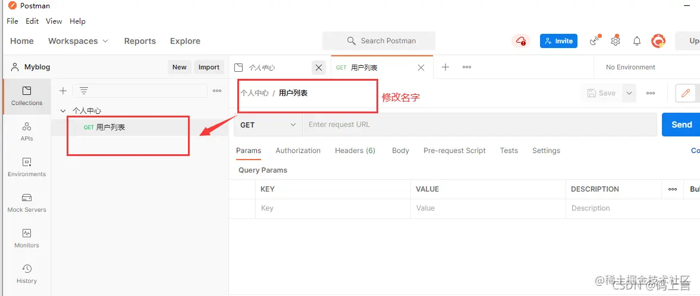Open the settings gear icon
Screen dimensions: 700x296
[616, 40]
